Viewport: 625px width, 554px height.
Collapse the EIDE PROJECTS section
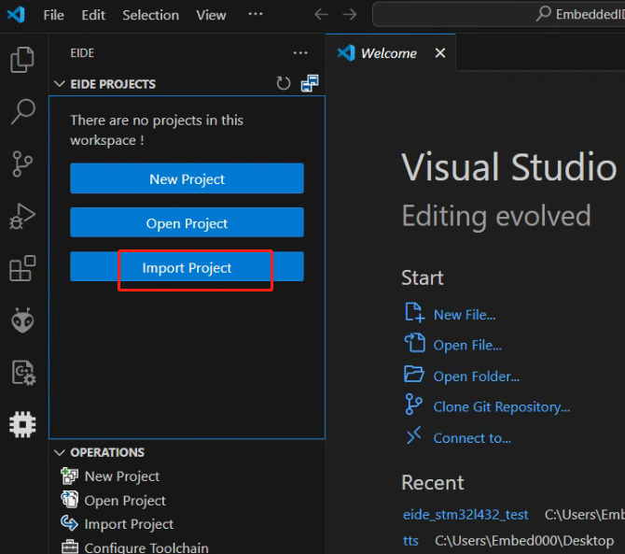click(x=60, y=84)
